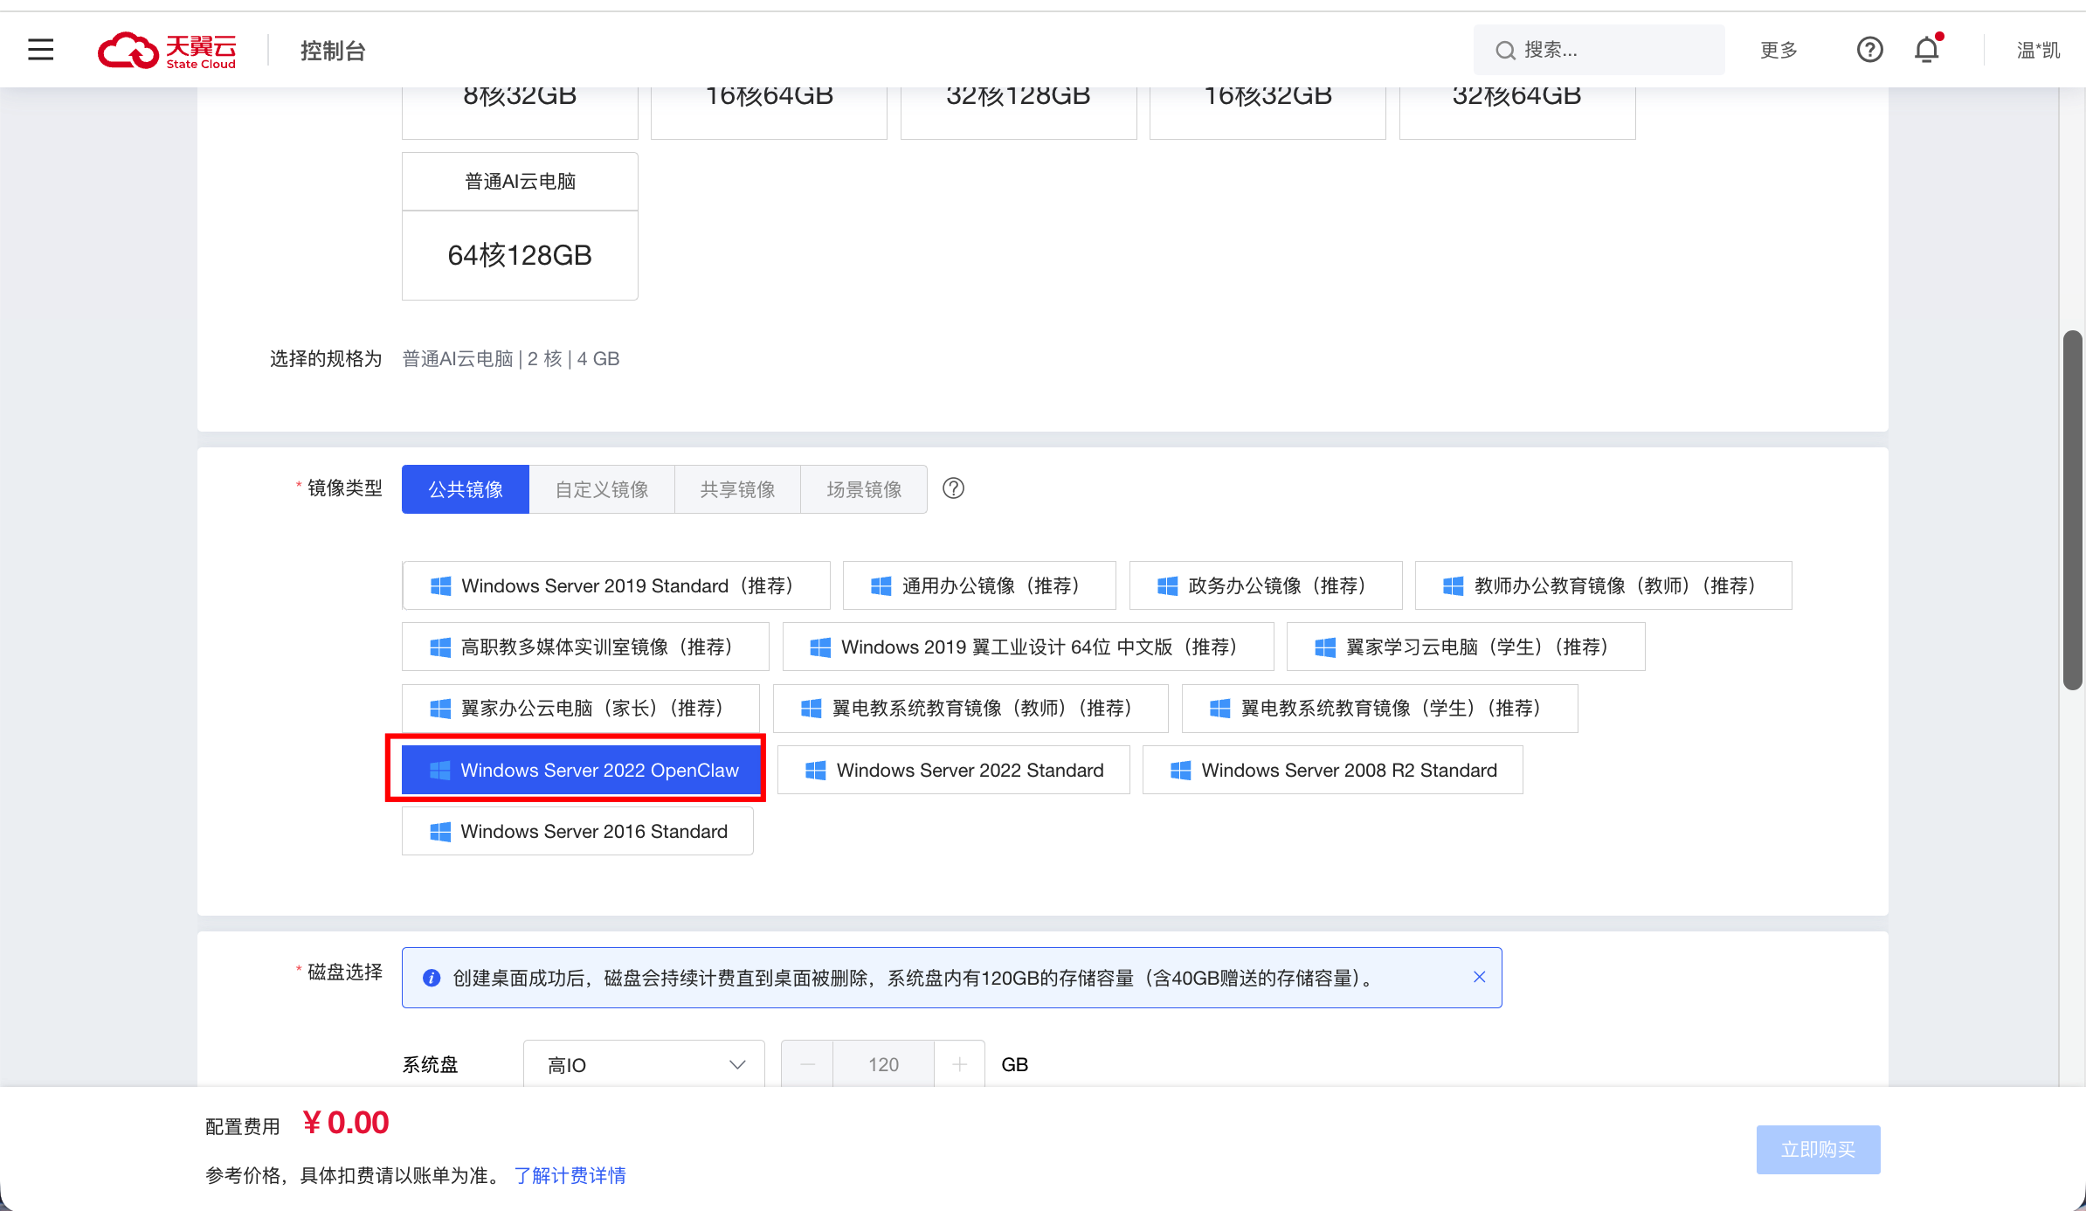Open the 温*凯 account menu
This screenshot has width=2086, height=1211.
pyautogui.click(x=2037, y=51)
